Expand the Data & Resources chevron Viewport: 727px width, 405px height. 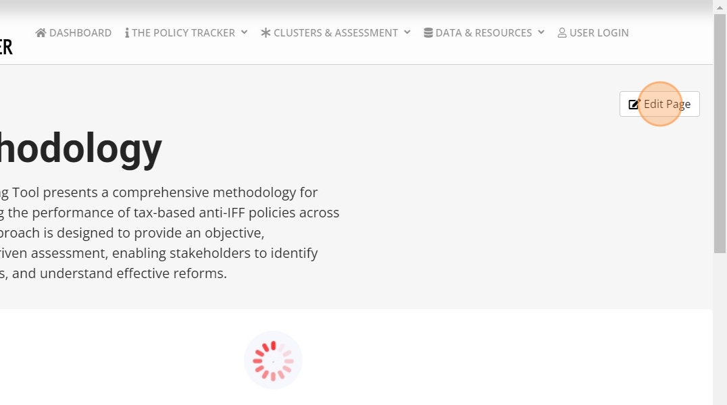pyautogui.click(x=541, y=32)
